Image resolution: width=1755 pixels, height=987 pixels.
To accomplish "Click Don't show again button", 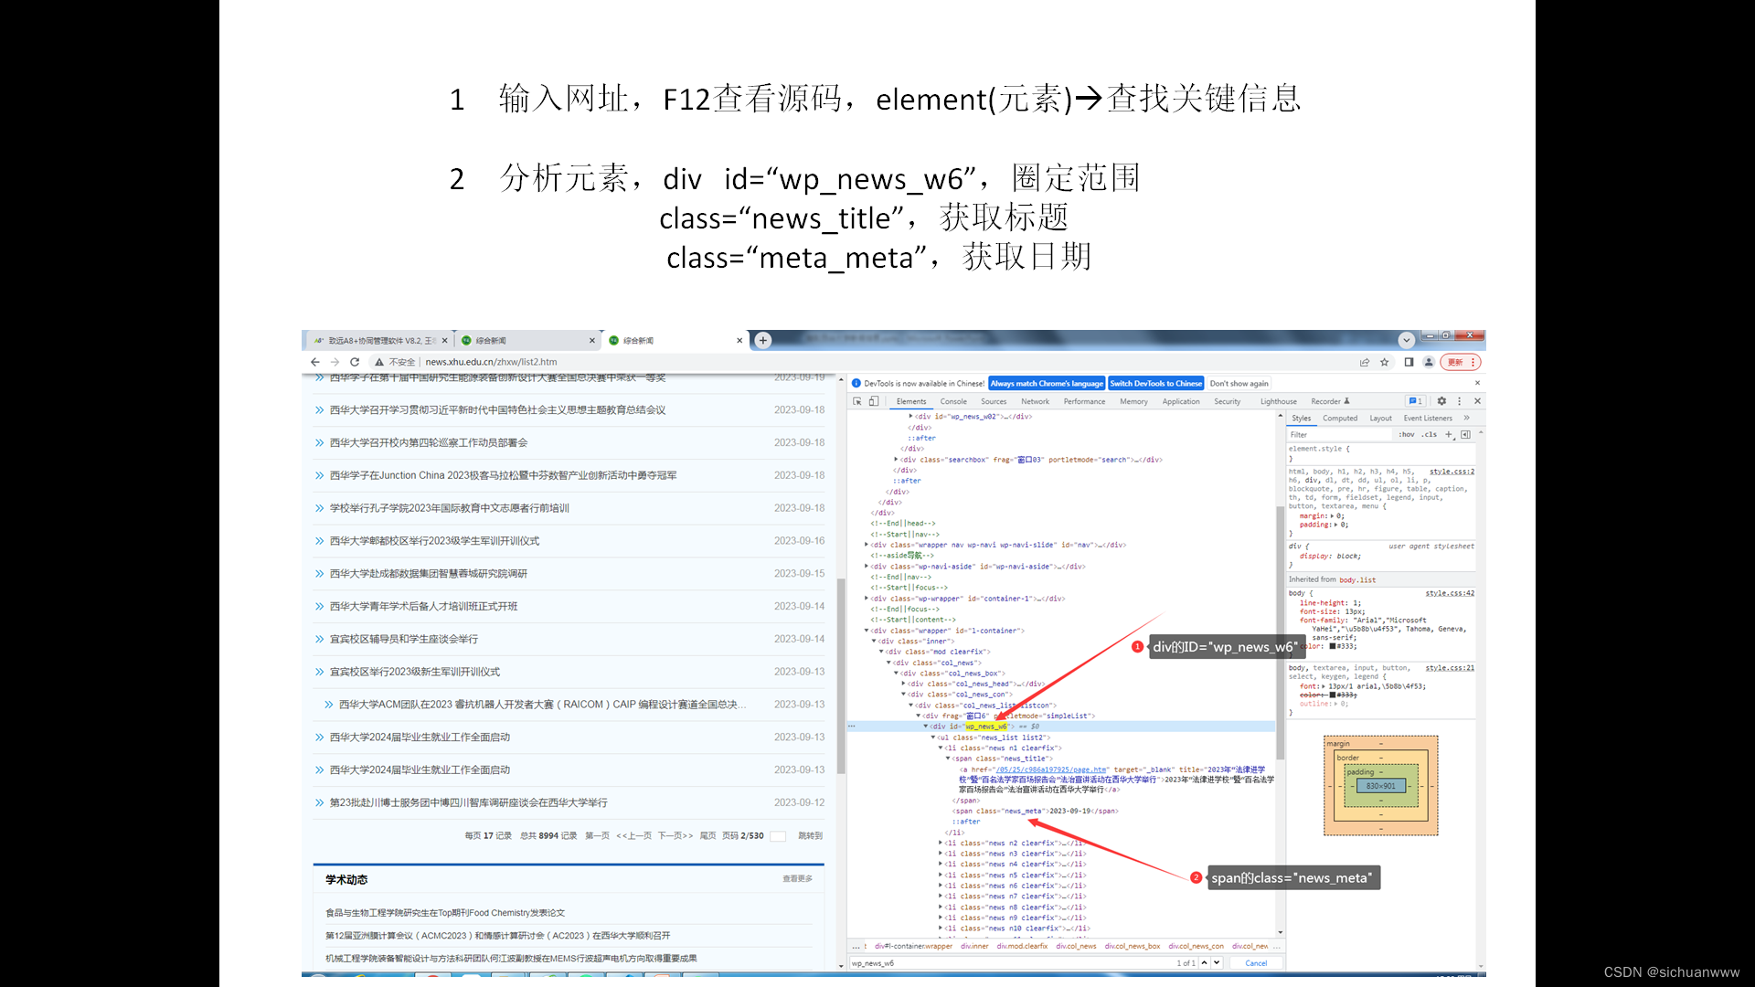I will [1239, 384].
